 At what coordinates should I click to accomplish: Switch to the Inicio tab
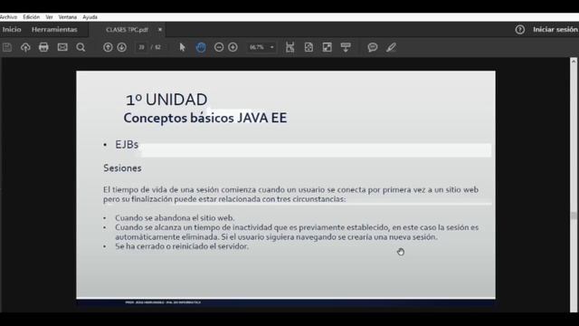pos(12,30)
